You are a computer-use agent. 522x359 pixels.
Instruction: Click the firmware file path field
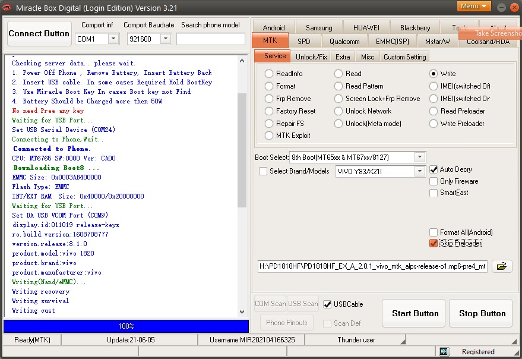click(372, 266)
